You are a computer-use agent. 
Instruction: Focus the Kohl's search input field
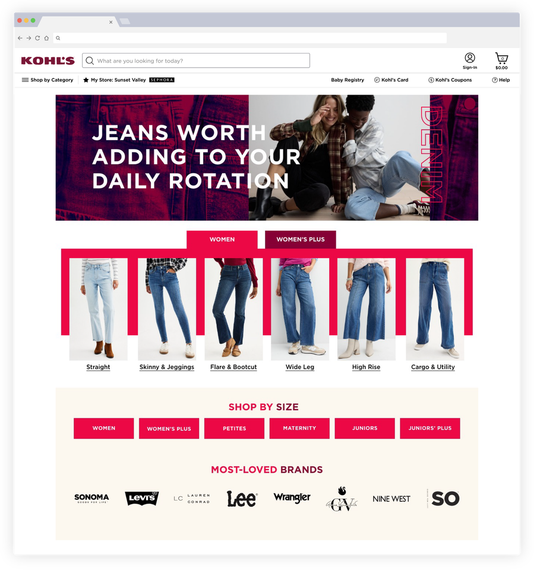[196, 61]
